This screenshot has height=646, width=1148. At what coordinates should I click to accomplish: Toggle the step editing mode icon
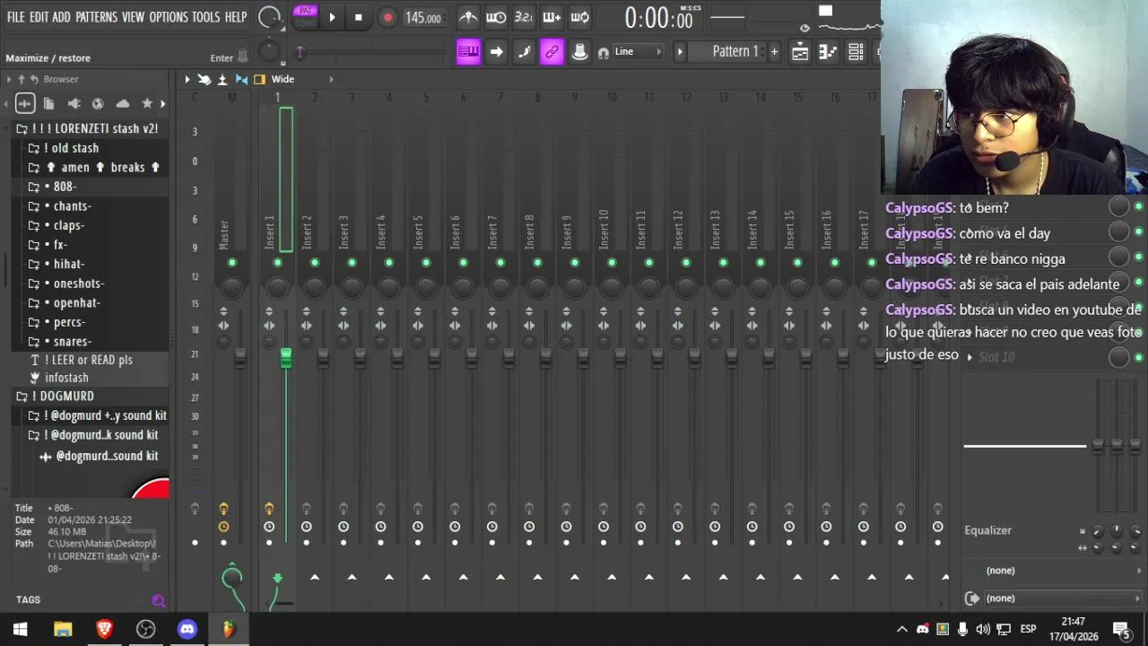pos(524,52)
